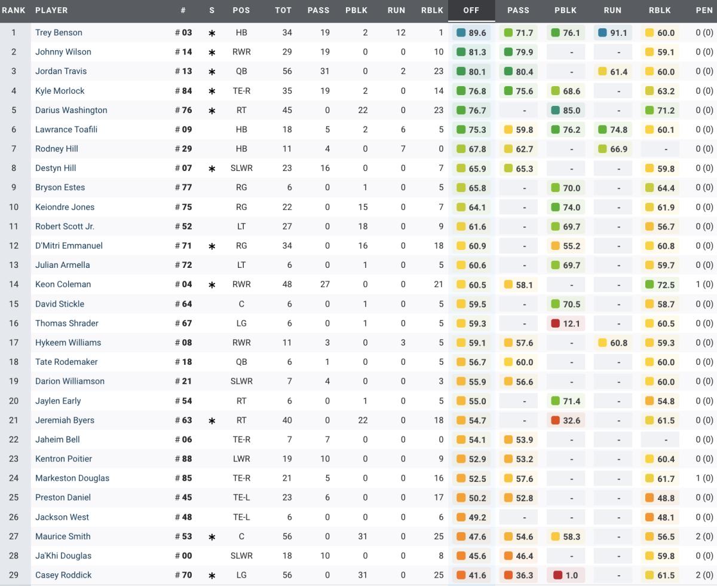
Task: Open Markeston Douglas player link
Action: (x=72, y=478)
